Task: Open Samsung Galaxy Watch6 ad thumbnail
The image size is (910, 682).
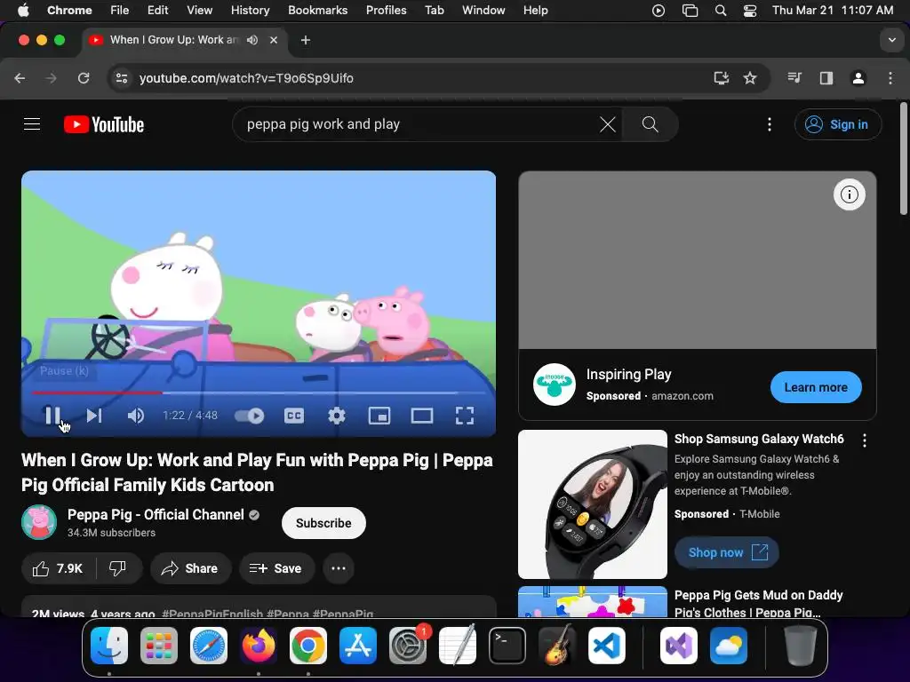Action: click(593, 504)
